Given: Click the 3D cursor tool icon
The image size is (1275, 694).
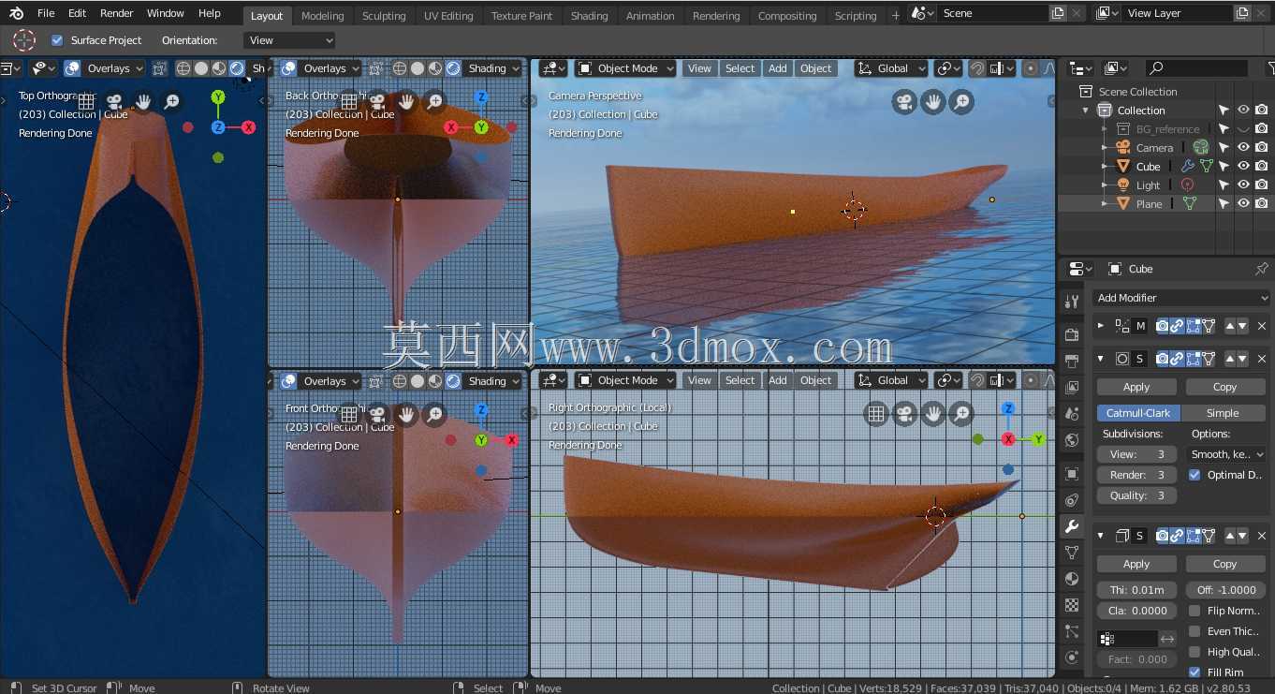Looking at the screenshot, I should tap(24, 40).
